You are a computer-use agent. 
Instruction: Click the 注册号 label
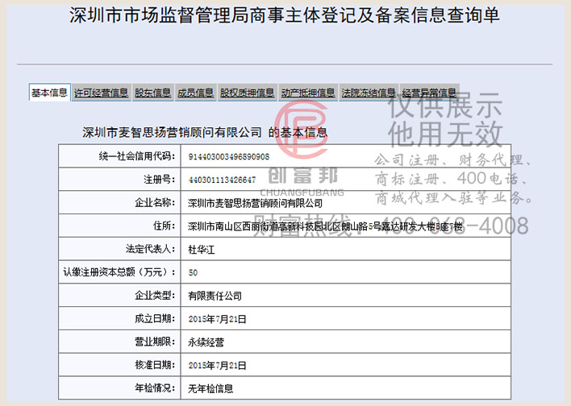[x=160, y=180]
